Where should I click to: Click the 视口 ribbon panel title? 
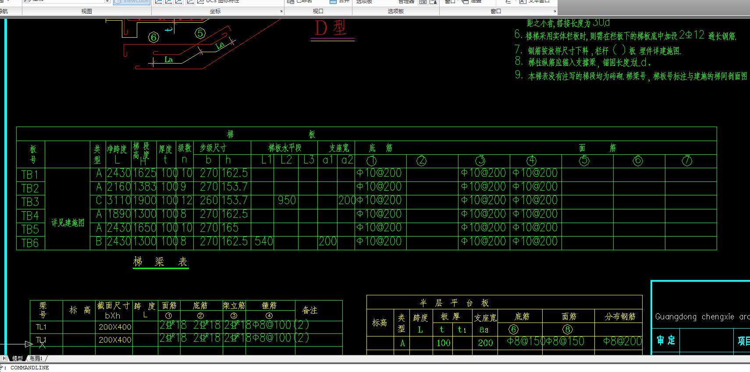click(x=318, y=11)
